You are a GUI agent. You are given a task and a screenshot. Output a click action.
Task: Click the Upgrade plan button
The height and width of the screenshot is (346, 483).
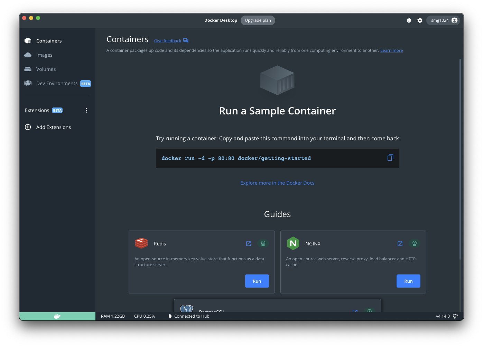tap(258, 20)
